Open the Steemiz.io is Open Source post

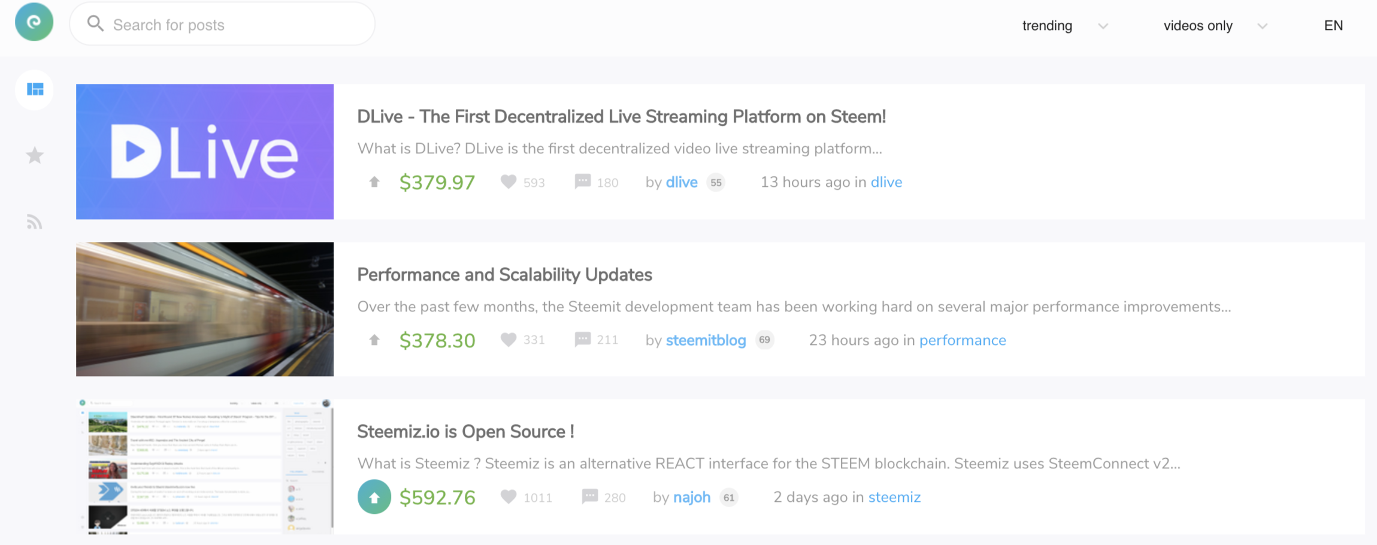[x=465, y=431]
